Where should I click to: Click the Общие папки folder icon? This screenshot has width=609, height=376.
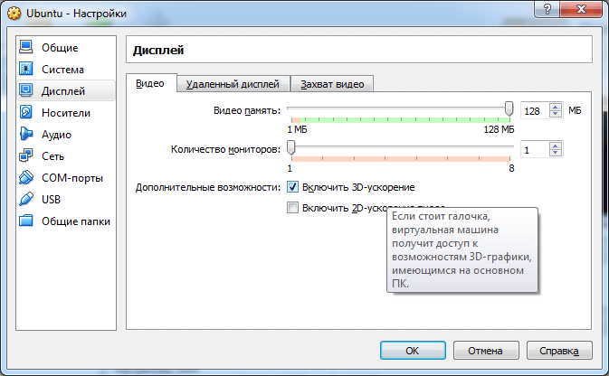[x=26, y=221]
